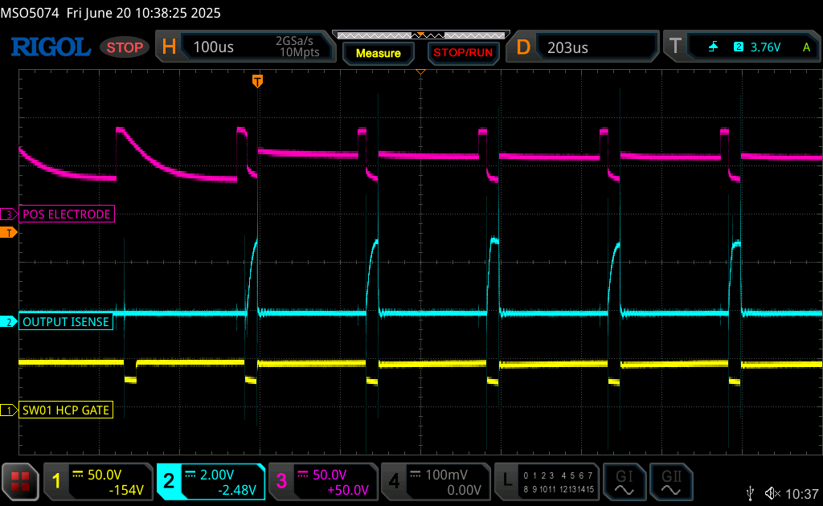The height and width of the screenshot is (506, 823).
Task: Toggle channel 3 with the magenta 3 button
Action: (281, 481)
